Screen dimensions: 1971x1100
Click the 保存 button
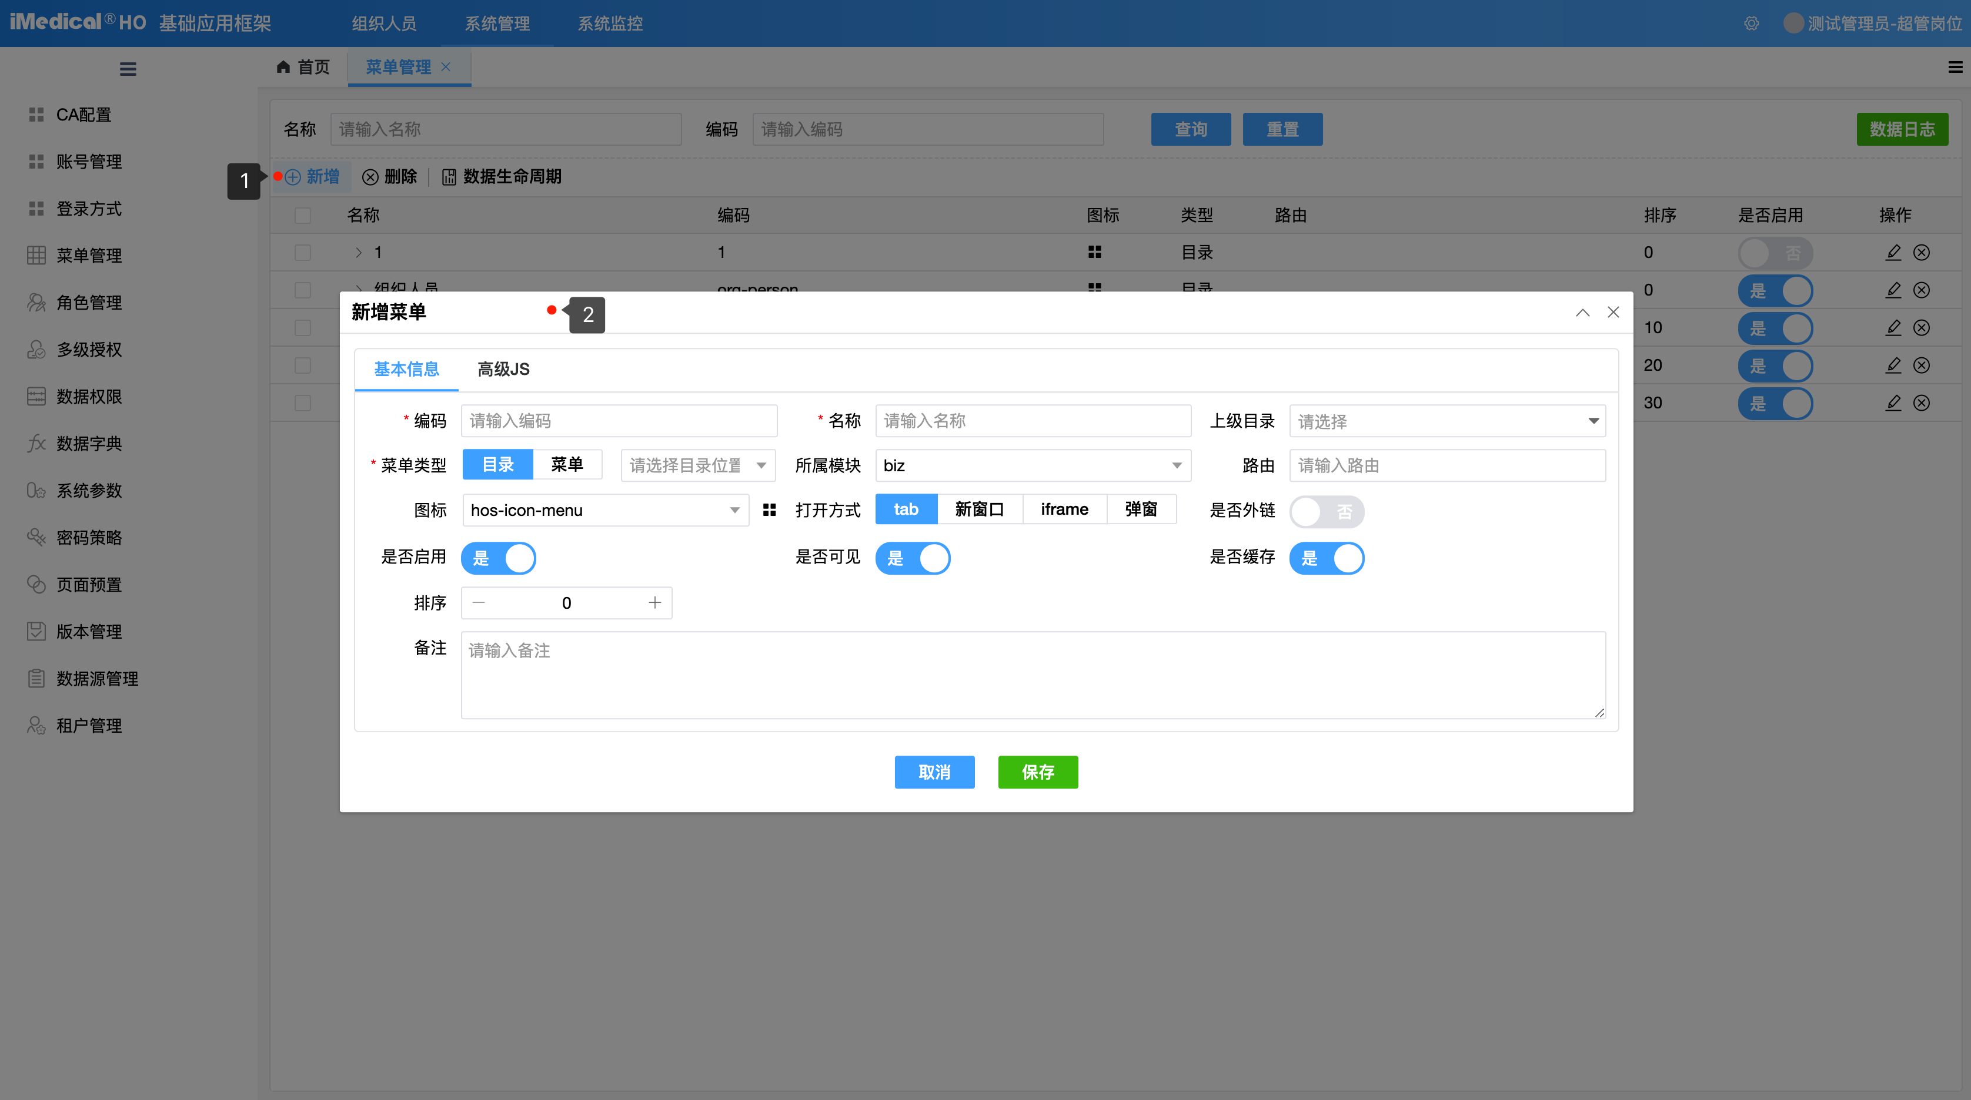pyautogui.click(x=1038, y=772)
